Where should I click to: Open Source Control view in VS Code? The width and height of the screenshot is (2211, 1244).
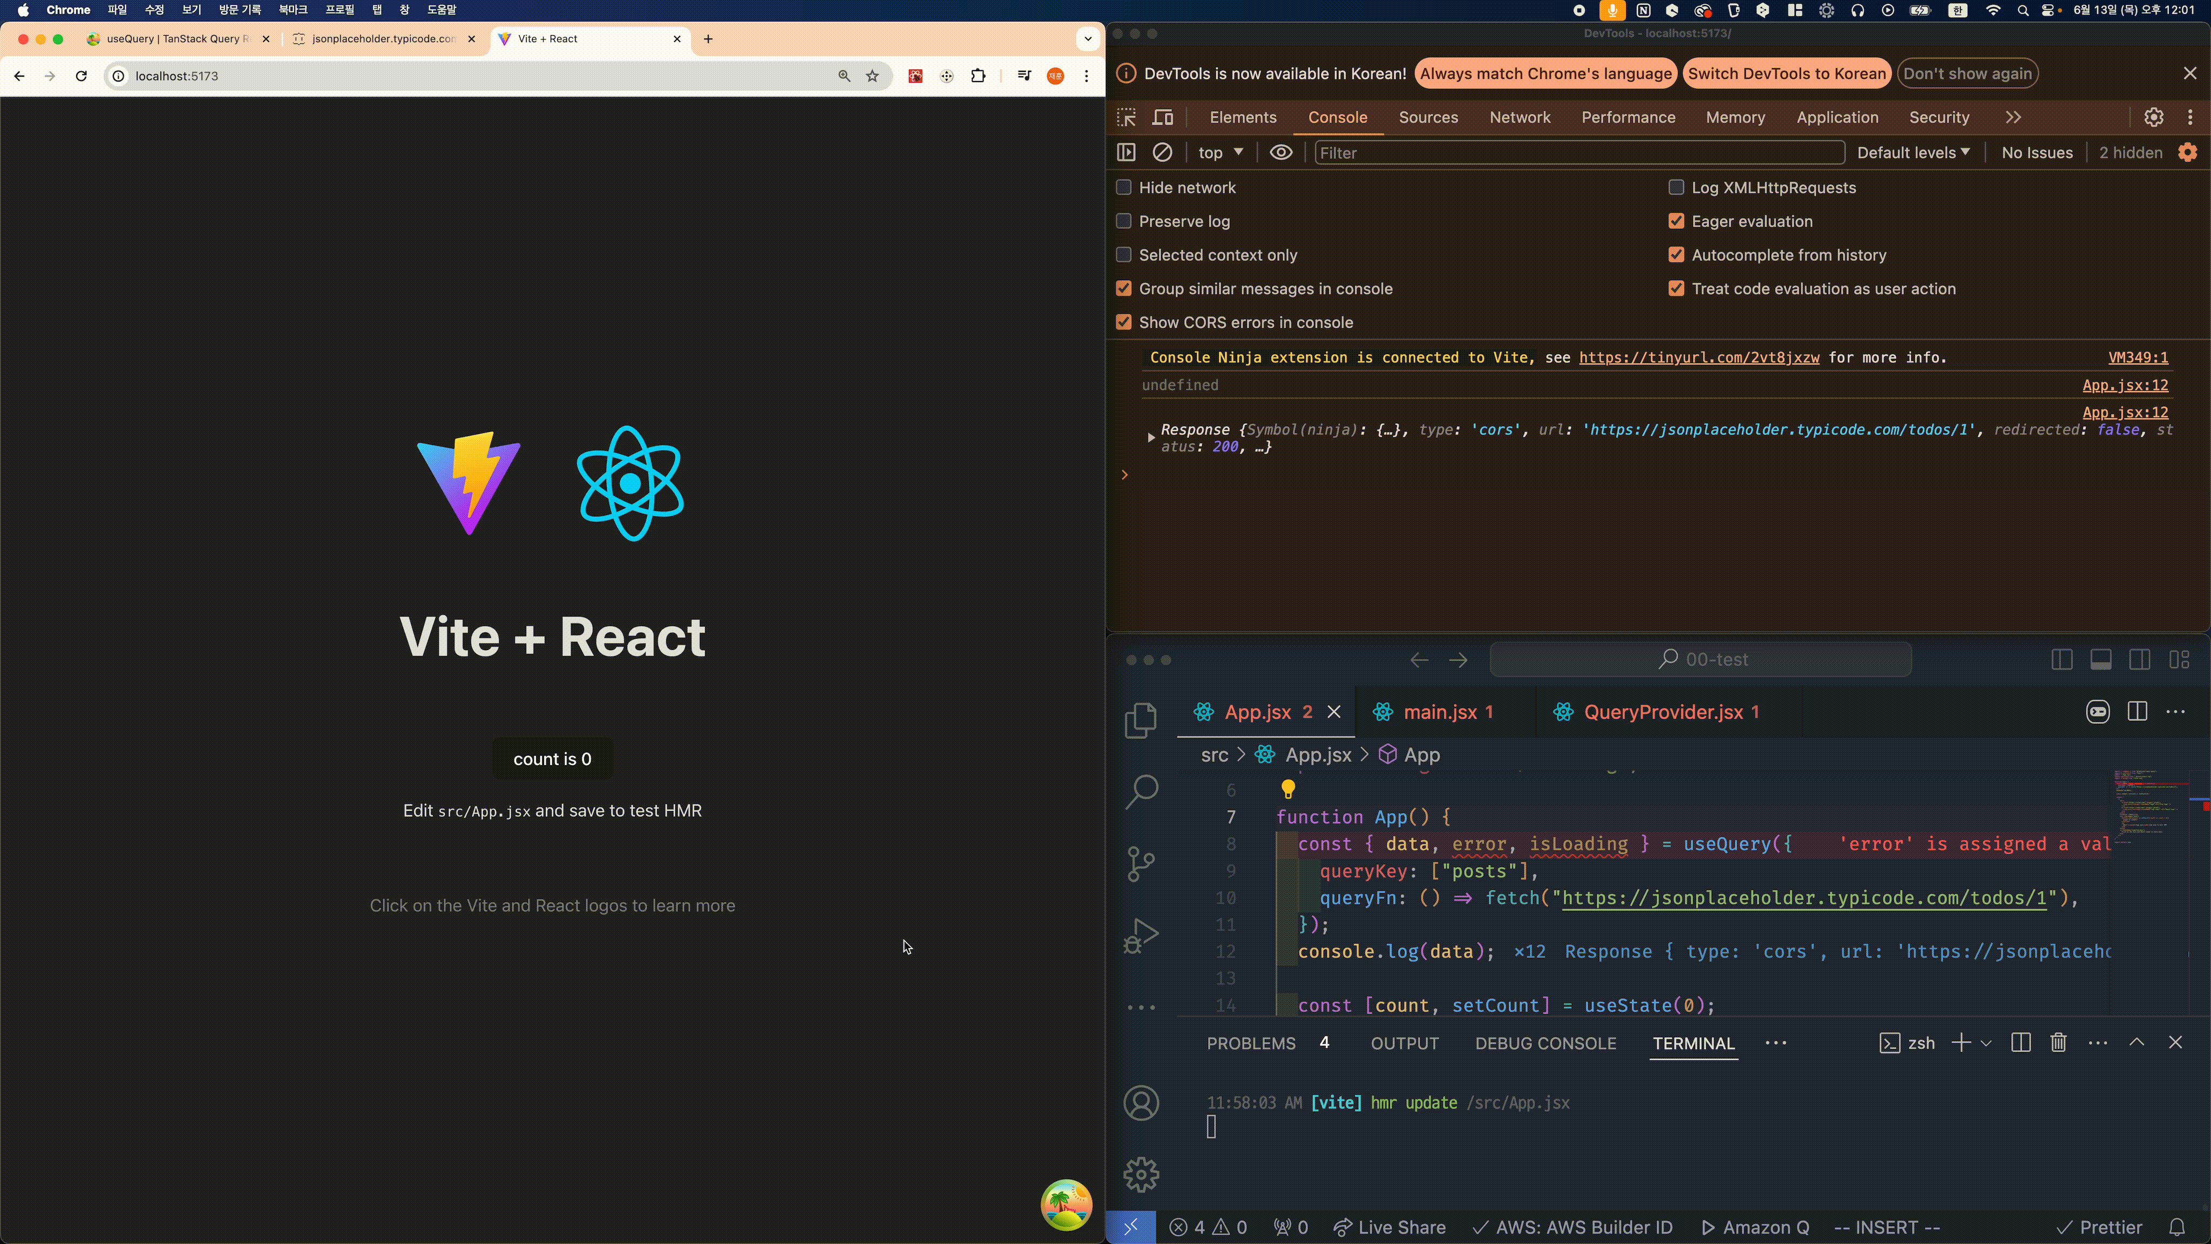tap(1141, 863)
